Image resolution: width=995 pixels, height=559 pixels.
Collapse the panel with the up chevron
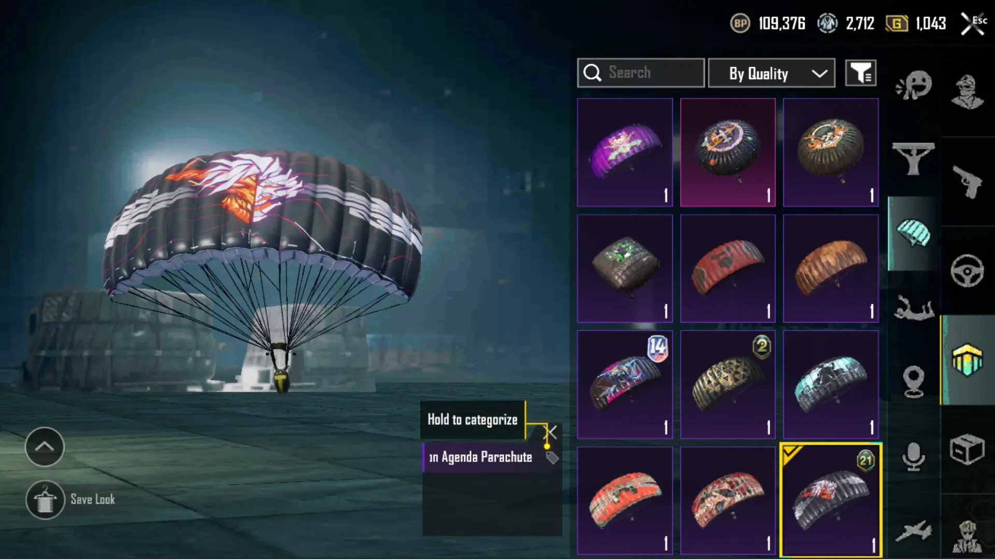click(45, 447)
